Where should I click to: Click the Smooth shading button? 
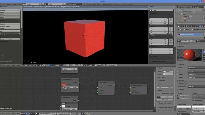pyautogui.click(x=5, y=39)
